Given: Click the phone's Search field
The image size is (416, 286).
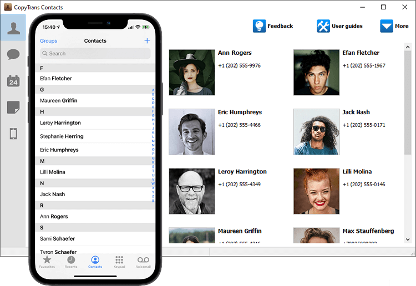Looking at the screenshot, I should 95,54.
